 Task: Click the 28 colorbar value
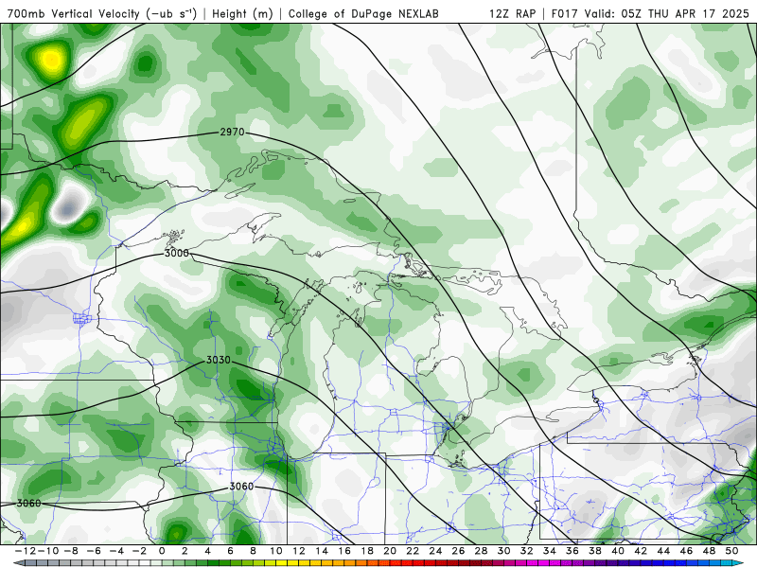481,551
